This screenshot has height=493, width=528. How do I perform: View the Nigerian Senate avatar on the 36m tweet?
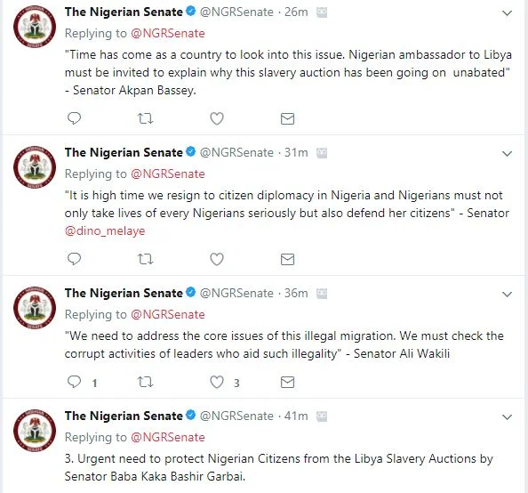(x=35, y=308)
